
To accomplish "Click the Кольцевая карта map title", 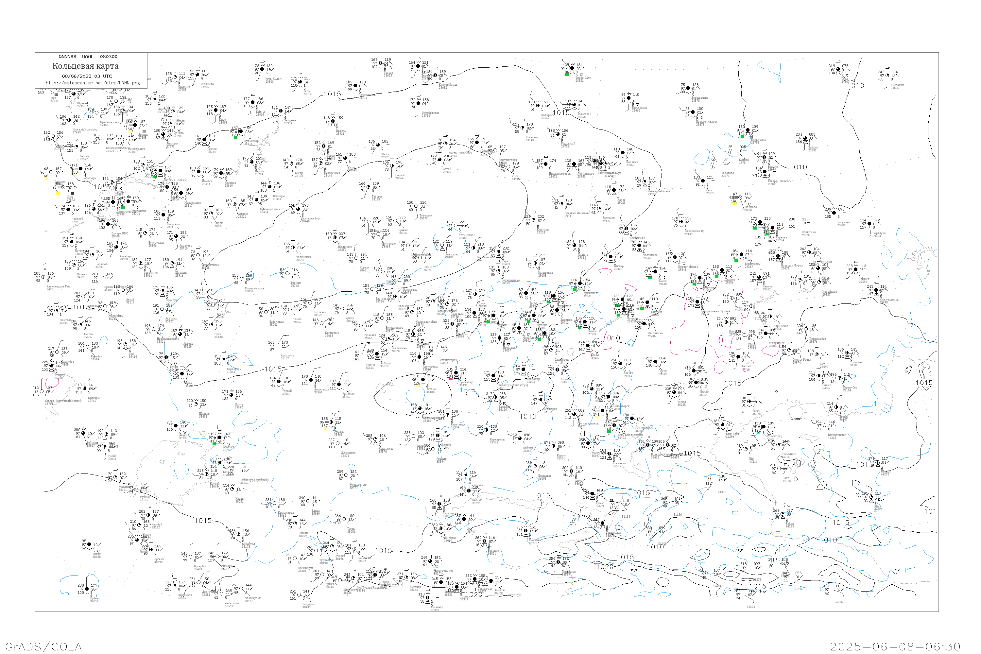I will point(85,66).
